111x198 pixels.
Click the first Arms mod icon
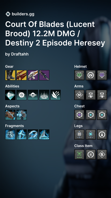79,95
